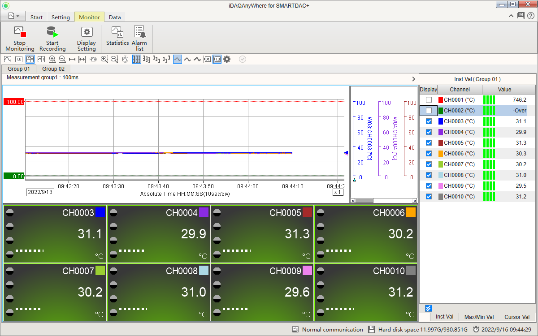Viewport: 538px width, 336px height.
Task: Uncheck the CH0008 display checkbox
Action: (429, 175)
